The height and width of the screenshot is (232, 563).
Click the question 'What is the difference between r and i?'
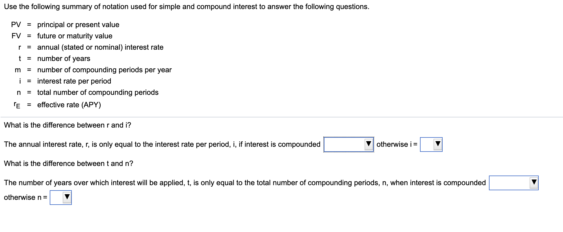click(67, 125)
